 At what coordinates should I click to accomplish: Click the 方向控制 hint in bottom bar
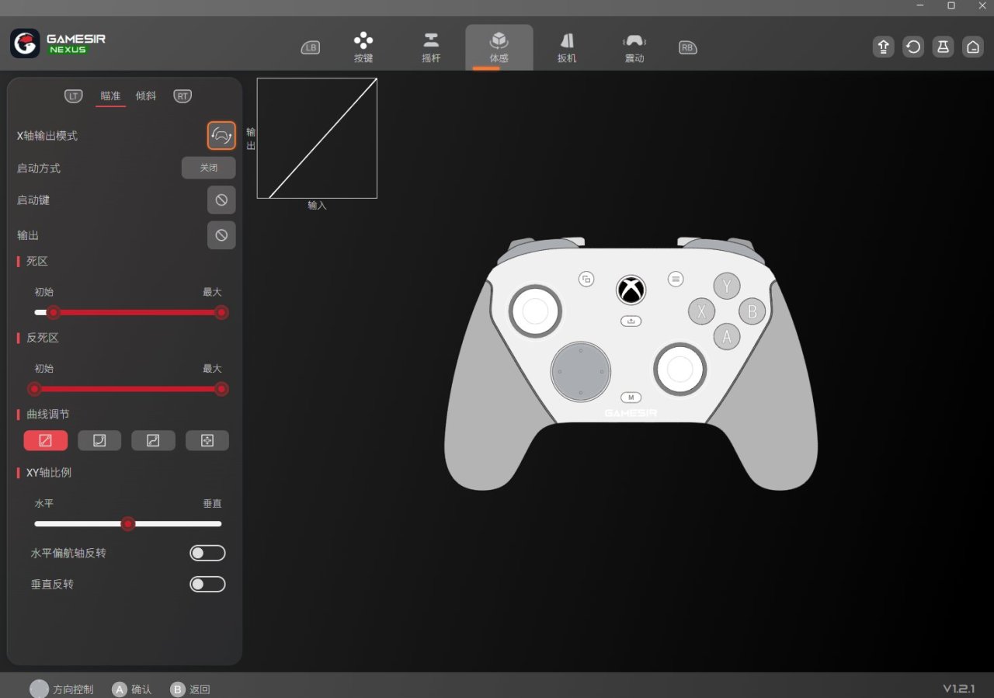61,689
